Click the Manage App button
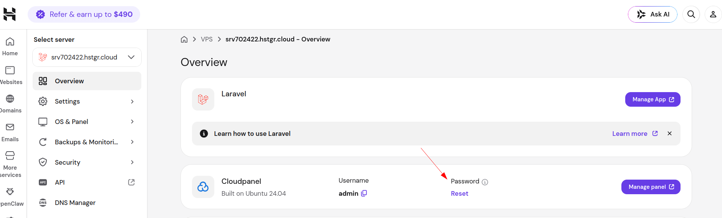Viewport: 722px width, 218px height. click(x=652, y=99)
